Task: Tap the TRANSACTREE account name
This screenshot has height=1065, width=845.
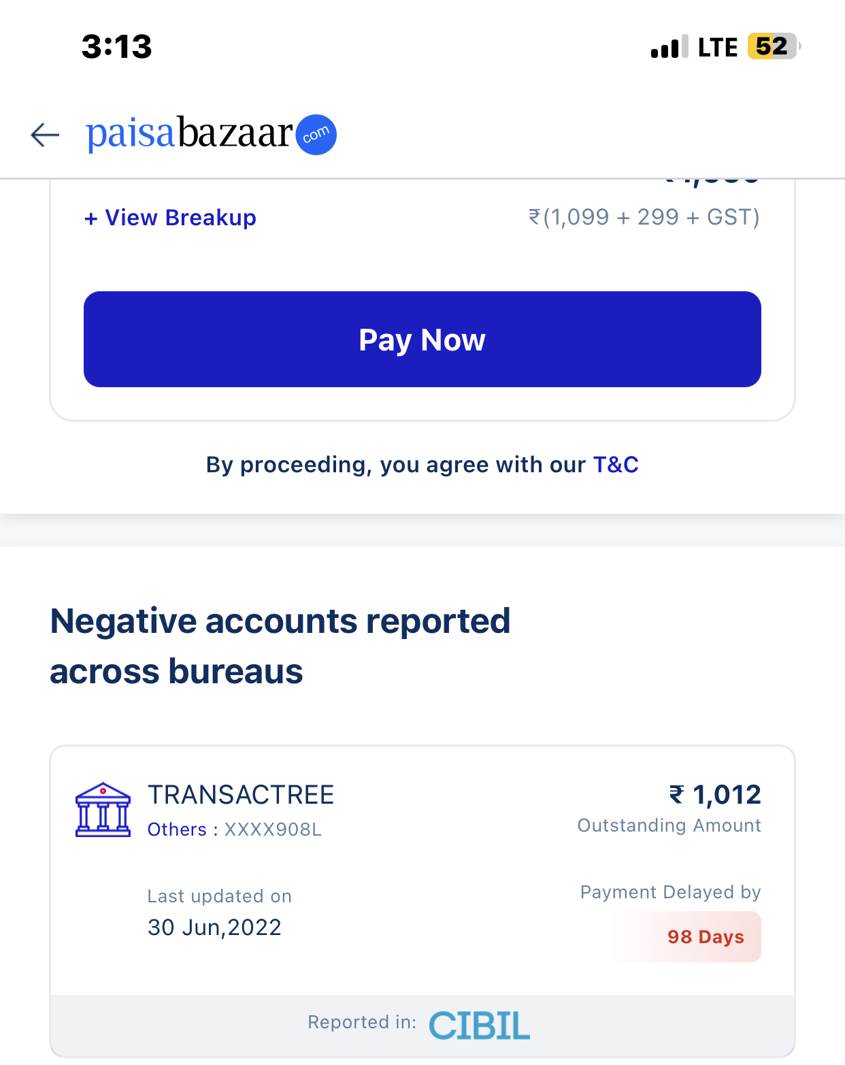Action: 241,795
